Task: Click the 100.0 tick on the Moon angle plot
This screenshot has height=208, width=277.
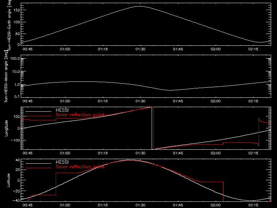Action: point(15,59)
